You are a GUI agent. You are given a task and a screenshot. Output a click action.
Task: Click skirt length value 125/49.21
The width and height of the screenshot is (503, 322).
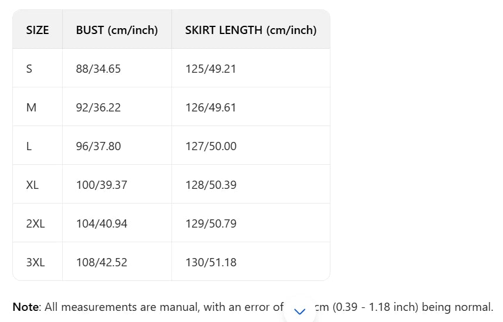pos(211,69)
